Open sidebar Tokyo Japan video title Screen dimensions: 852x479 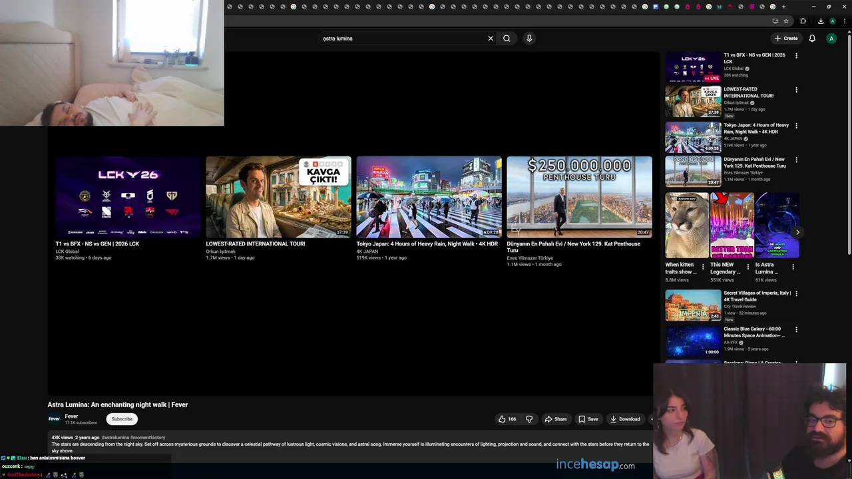click(x=756, y=128)
